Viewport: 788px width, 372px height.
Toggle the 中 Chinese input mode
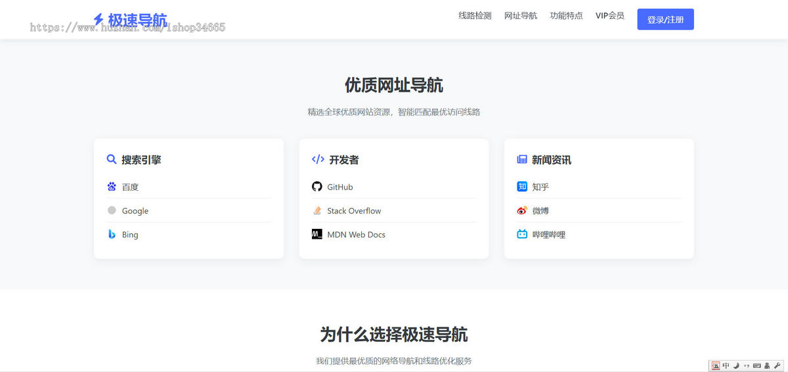726,365
